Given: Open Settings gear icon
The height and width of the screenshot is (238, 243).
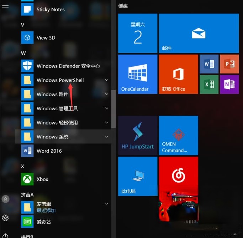Looking at the screenshot, I should [x=5, y=218].
